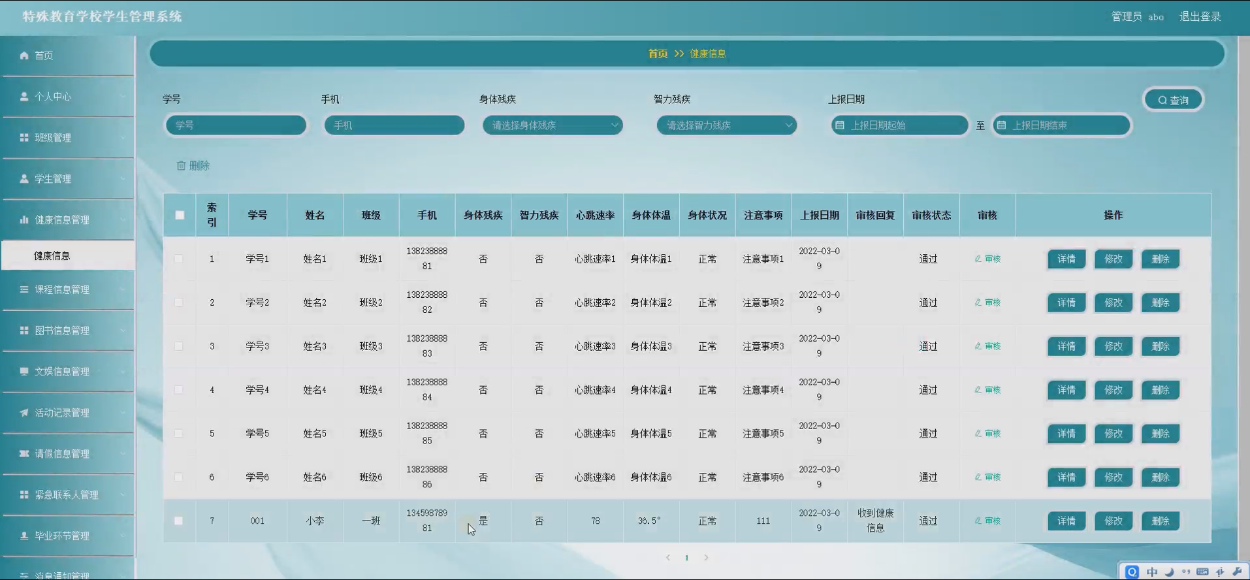1250x580 pixels.
Task: Toggle the select-all checkbox in table header
Action: (180, 216)
